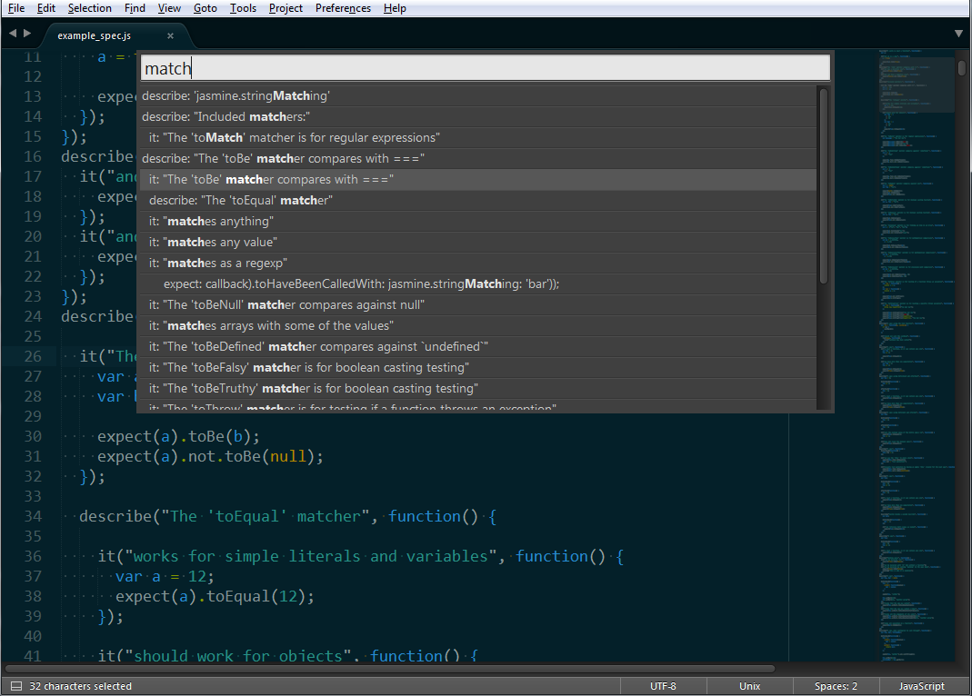Viewport: 972px width, 696px height.
Task: Open the Preferences menu
Action: click(x=343, y=8)
